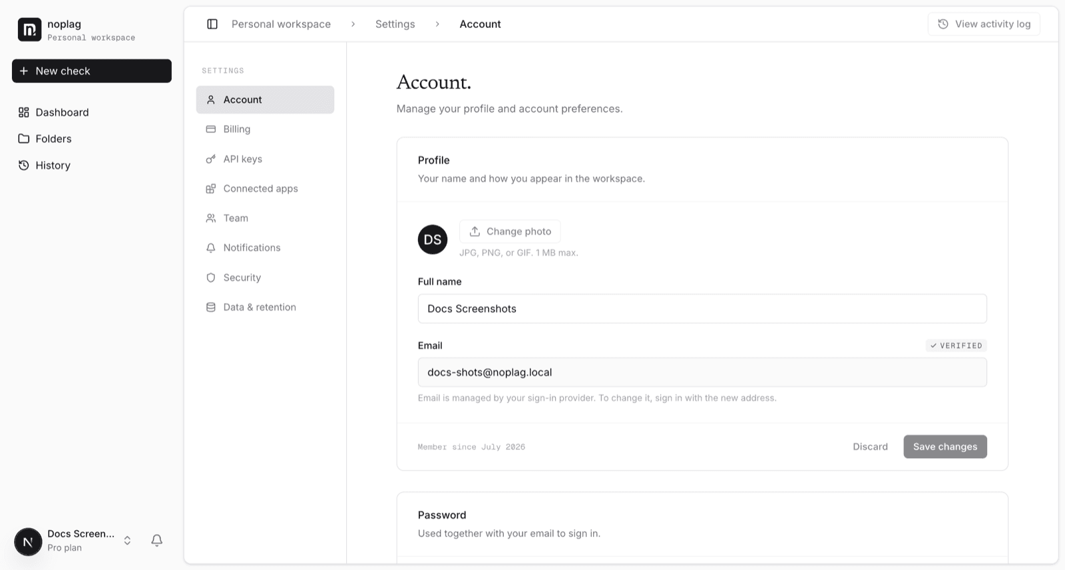Viewport: 1065px width, 570px height.
Task: Click View activity log button
Action: pyautogui.click(x=984, y=24)
